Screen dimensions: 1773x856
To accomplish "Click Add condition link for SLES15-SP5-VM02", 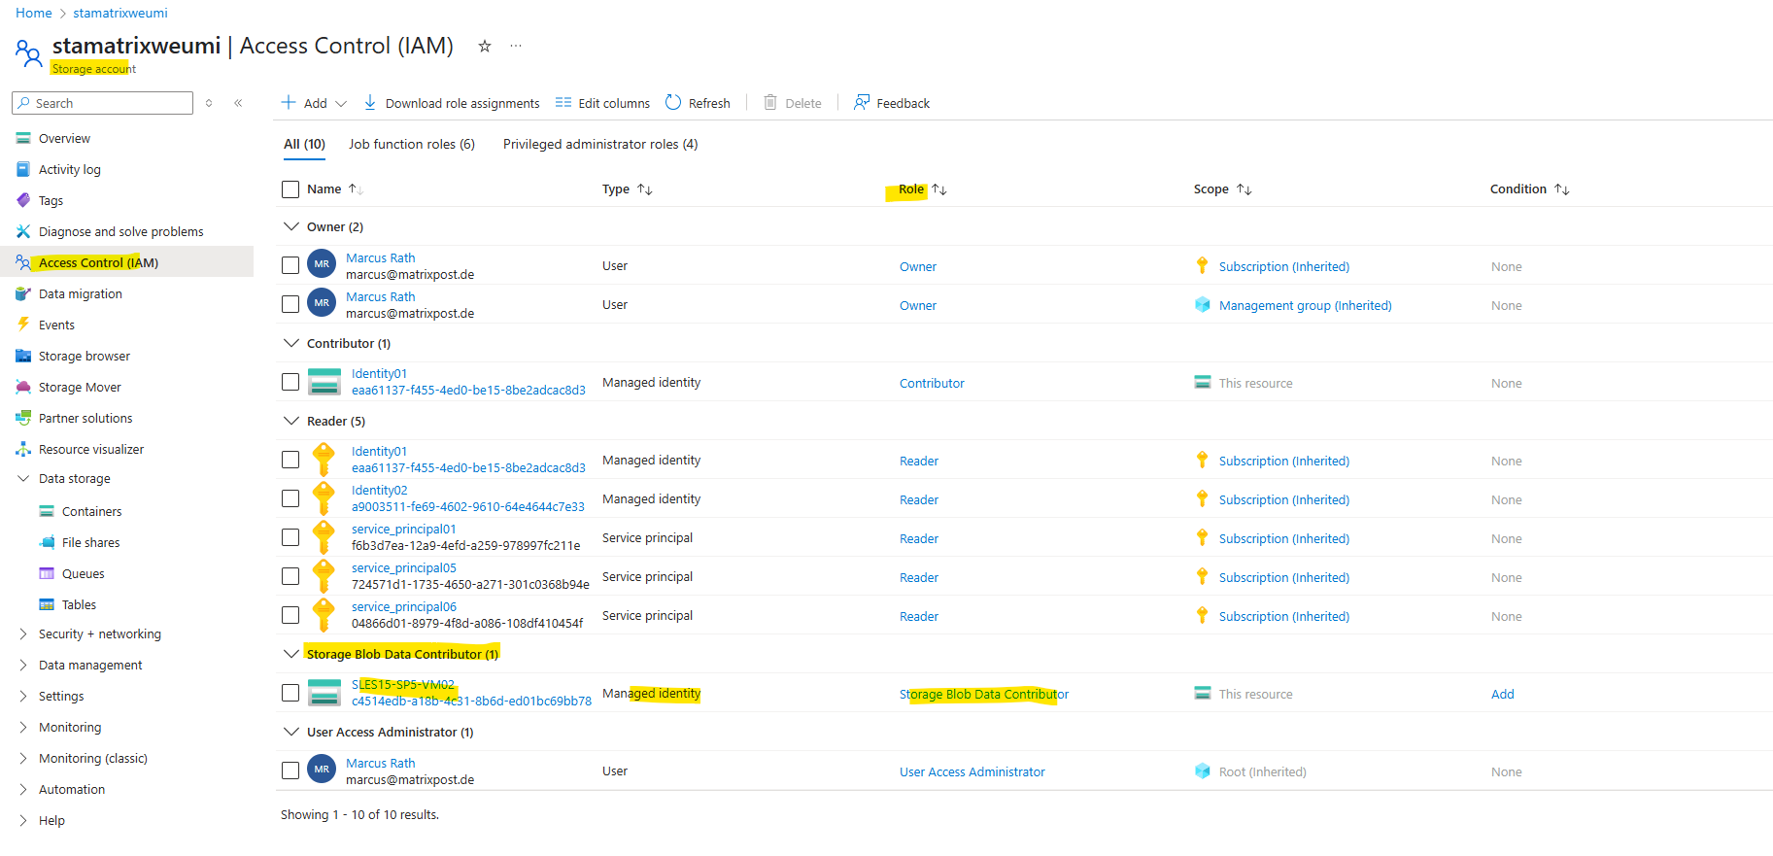I will (1503, 694).
